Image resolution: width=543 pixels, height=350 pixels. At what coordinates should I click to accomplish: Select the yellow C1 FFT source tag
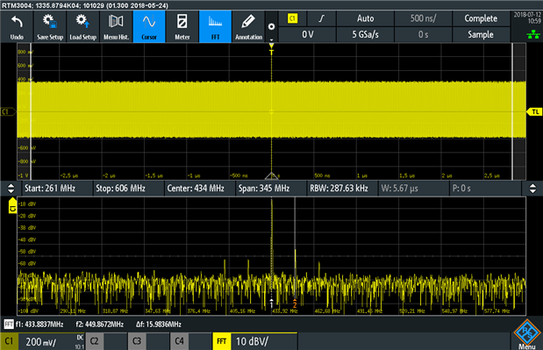pyautogui.click(x=12, y=205)
